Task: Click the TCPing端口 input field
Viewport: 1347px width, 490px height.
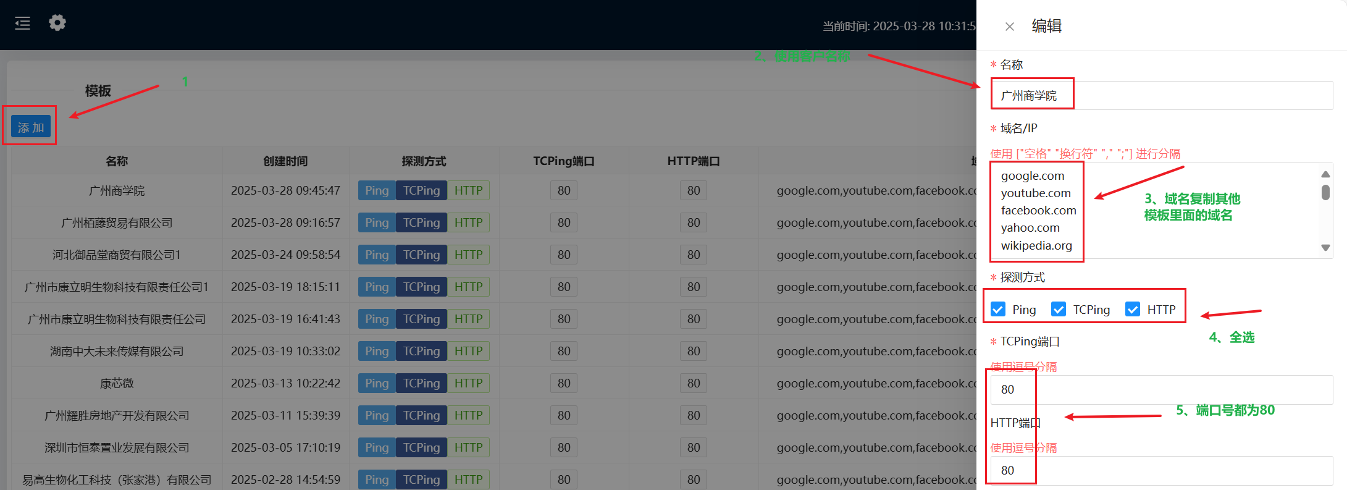Action: point(1161,389)
